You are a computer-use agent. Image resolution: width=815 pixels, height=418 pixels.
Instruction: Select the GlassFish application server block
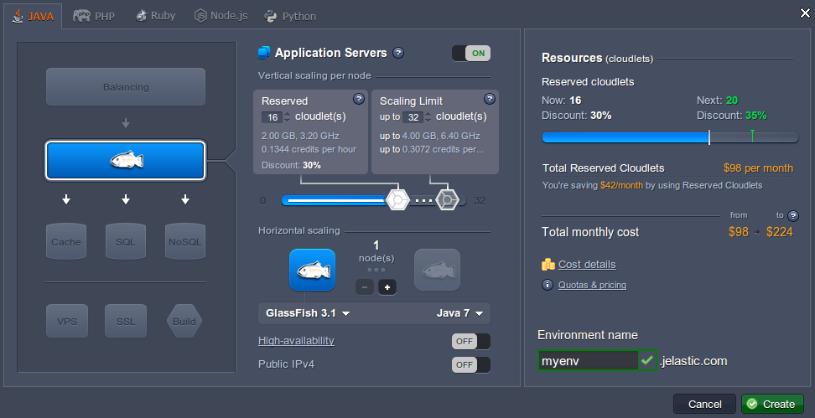(126, 161)
